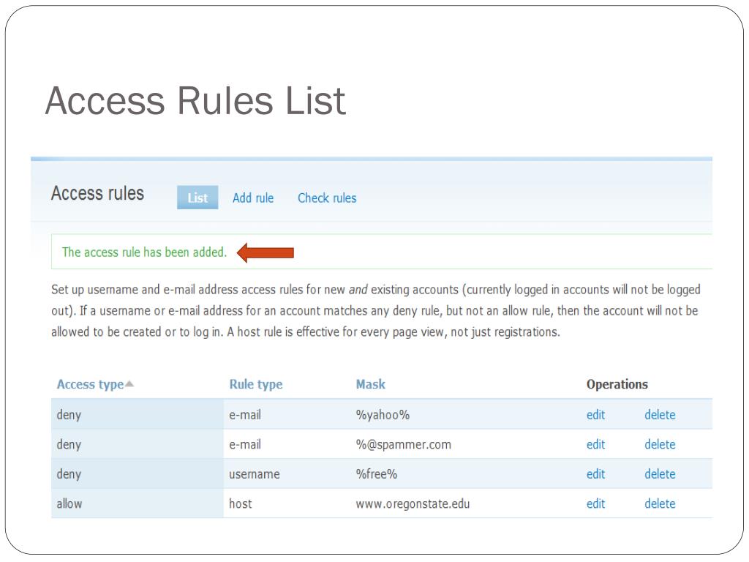Click the red arrow pointing at message
This screenshot has width=749, height=562.
click(266, 252)
